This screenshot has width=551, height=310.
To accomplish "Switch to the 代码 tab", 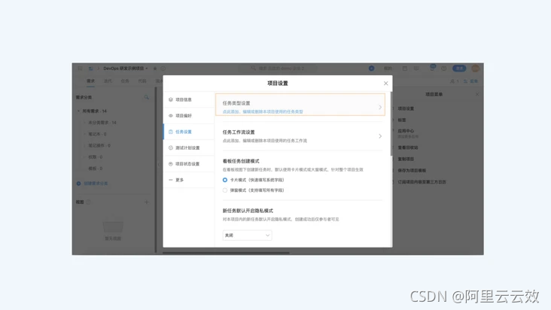I will coord(142,81).
